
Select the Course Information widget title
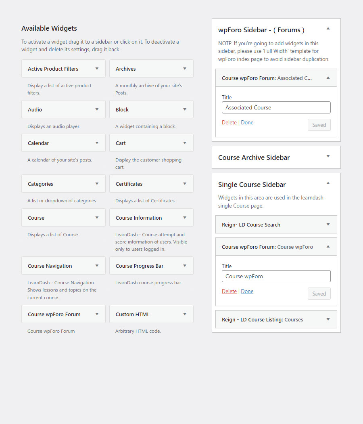coord(139,218)
